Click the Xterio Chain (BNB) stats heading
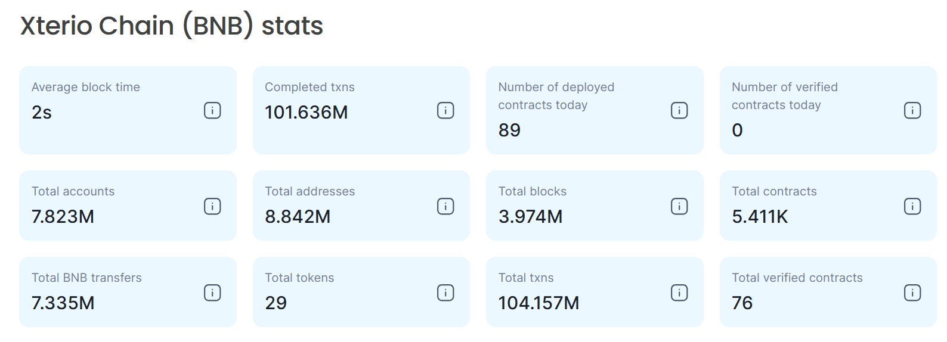This screenshot has height=342, width=947. [172, 26]
